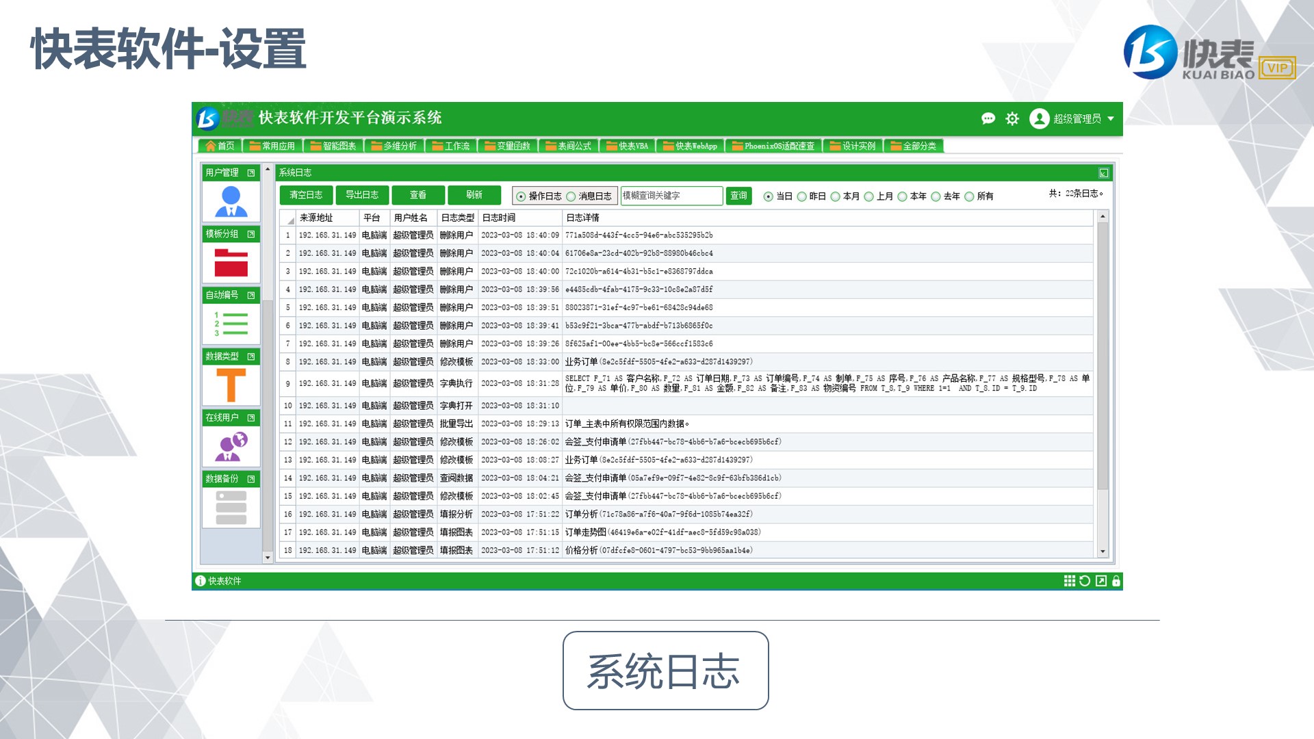This screenshot has width=1314, height=739.
Task: Select log row 9 字典执行 entry
Action: click(686, 384)
